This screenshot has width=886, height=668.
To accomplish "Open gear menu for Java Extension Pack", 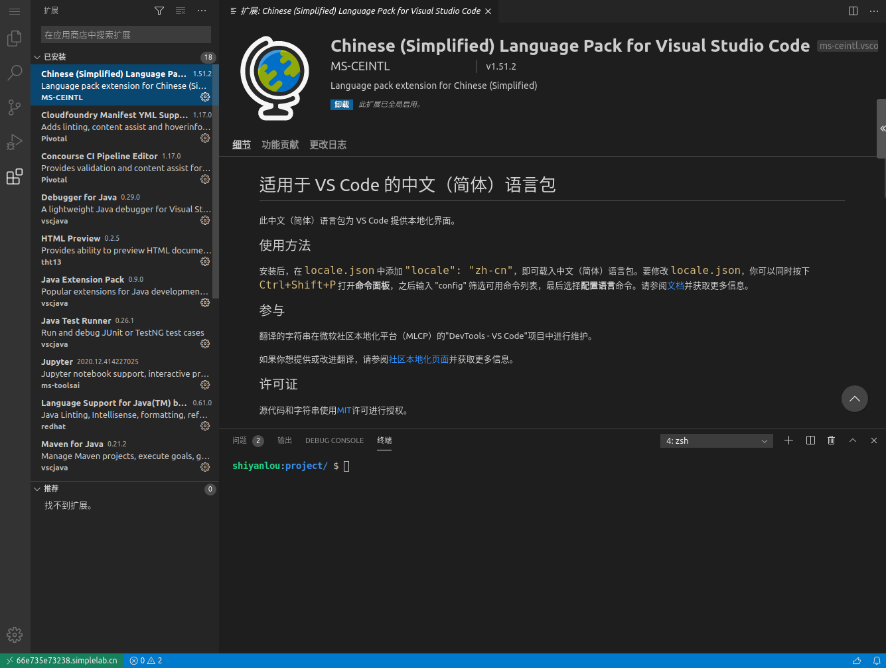I will [x=205, y=302].
